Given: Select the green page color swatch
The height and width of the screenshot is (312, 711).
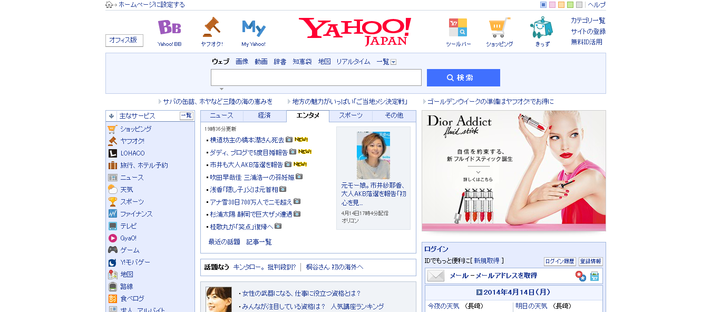Looking at the screenshot, I should [570, 5].
